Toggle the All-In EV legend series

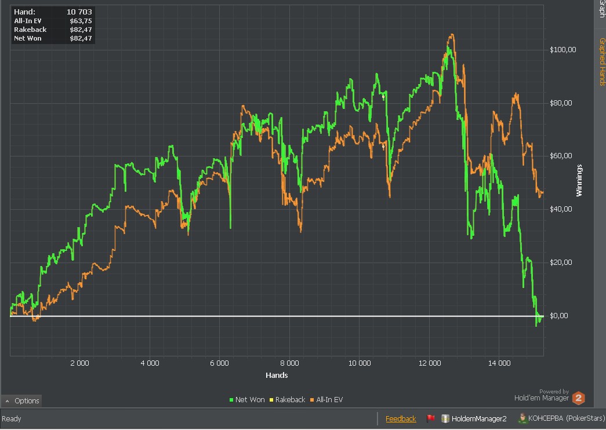[329, 400]
